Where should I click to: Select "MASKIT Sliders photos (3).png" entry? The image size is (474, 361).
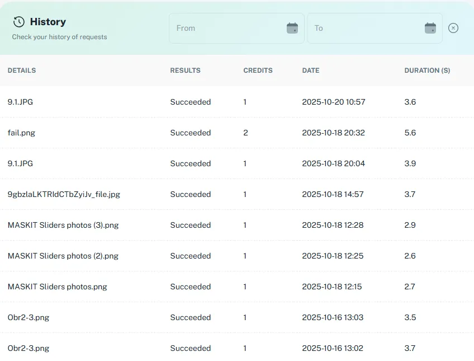pyautogui.click(x=63, y=225)
